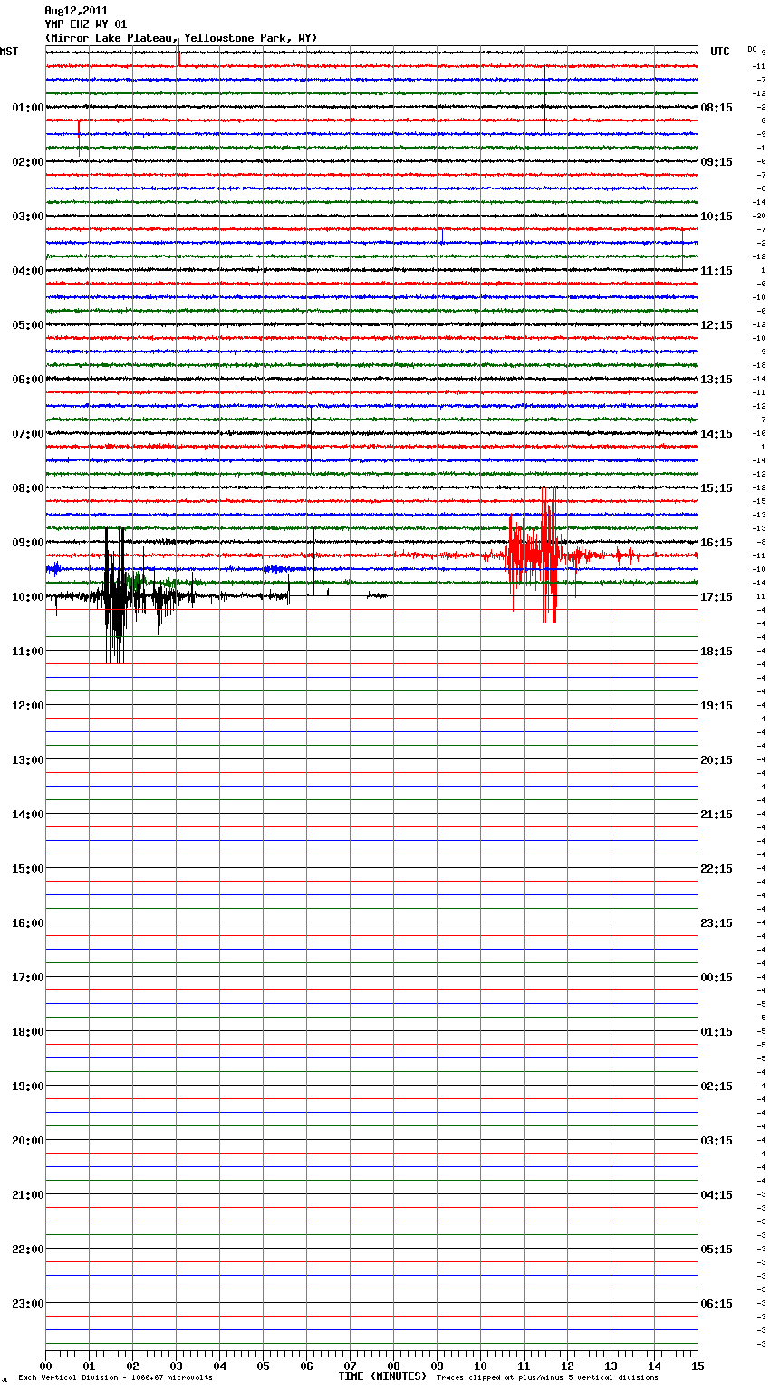Select the 11:00 MST time label
Viewport: 770px width, 1390px height.
click(x=28, y=652)
